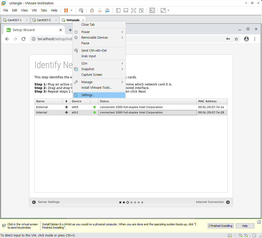Screen dimensions: 262x238
Task: Click Take a snapshot toolbar icon
Action: (x=92, y=10)
